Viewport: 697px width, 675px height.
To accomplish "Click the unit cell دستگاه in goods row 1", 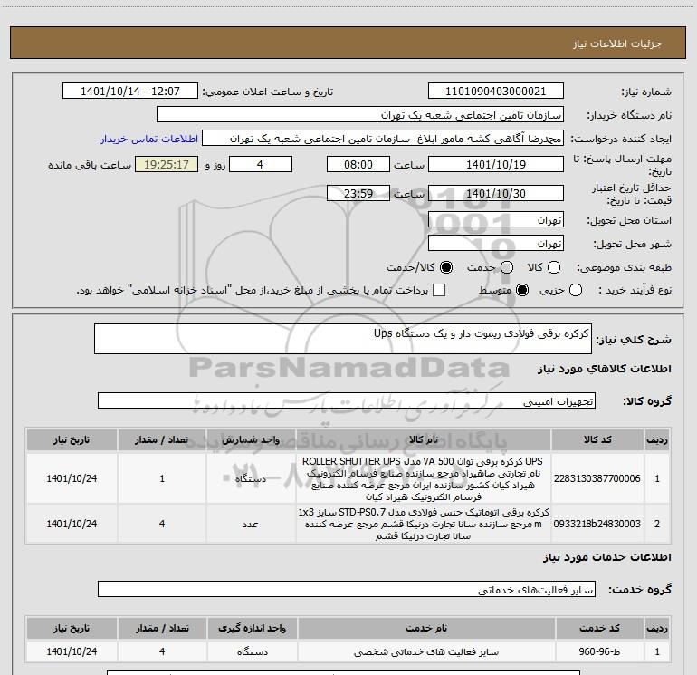I will [x=251, y=478].
